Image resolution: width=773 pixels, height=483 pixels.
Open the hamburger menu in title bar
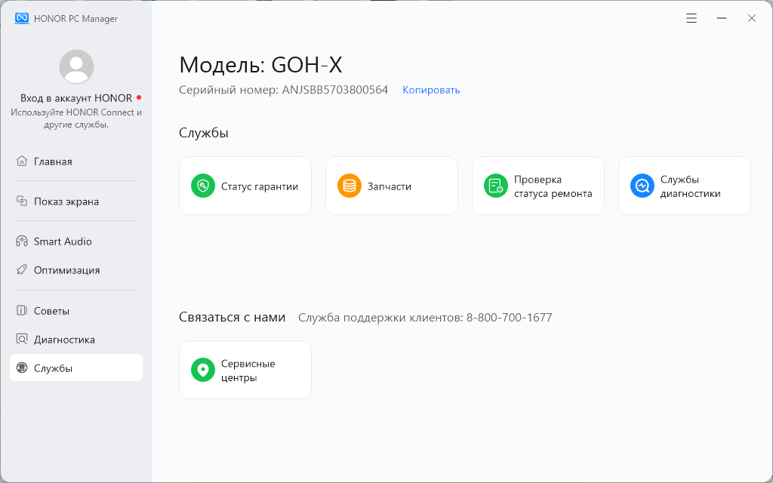[691, 18]
